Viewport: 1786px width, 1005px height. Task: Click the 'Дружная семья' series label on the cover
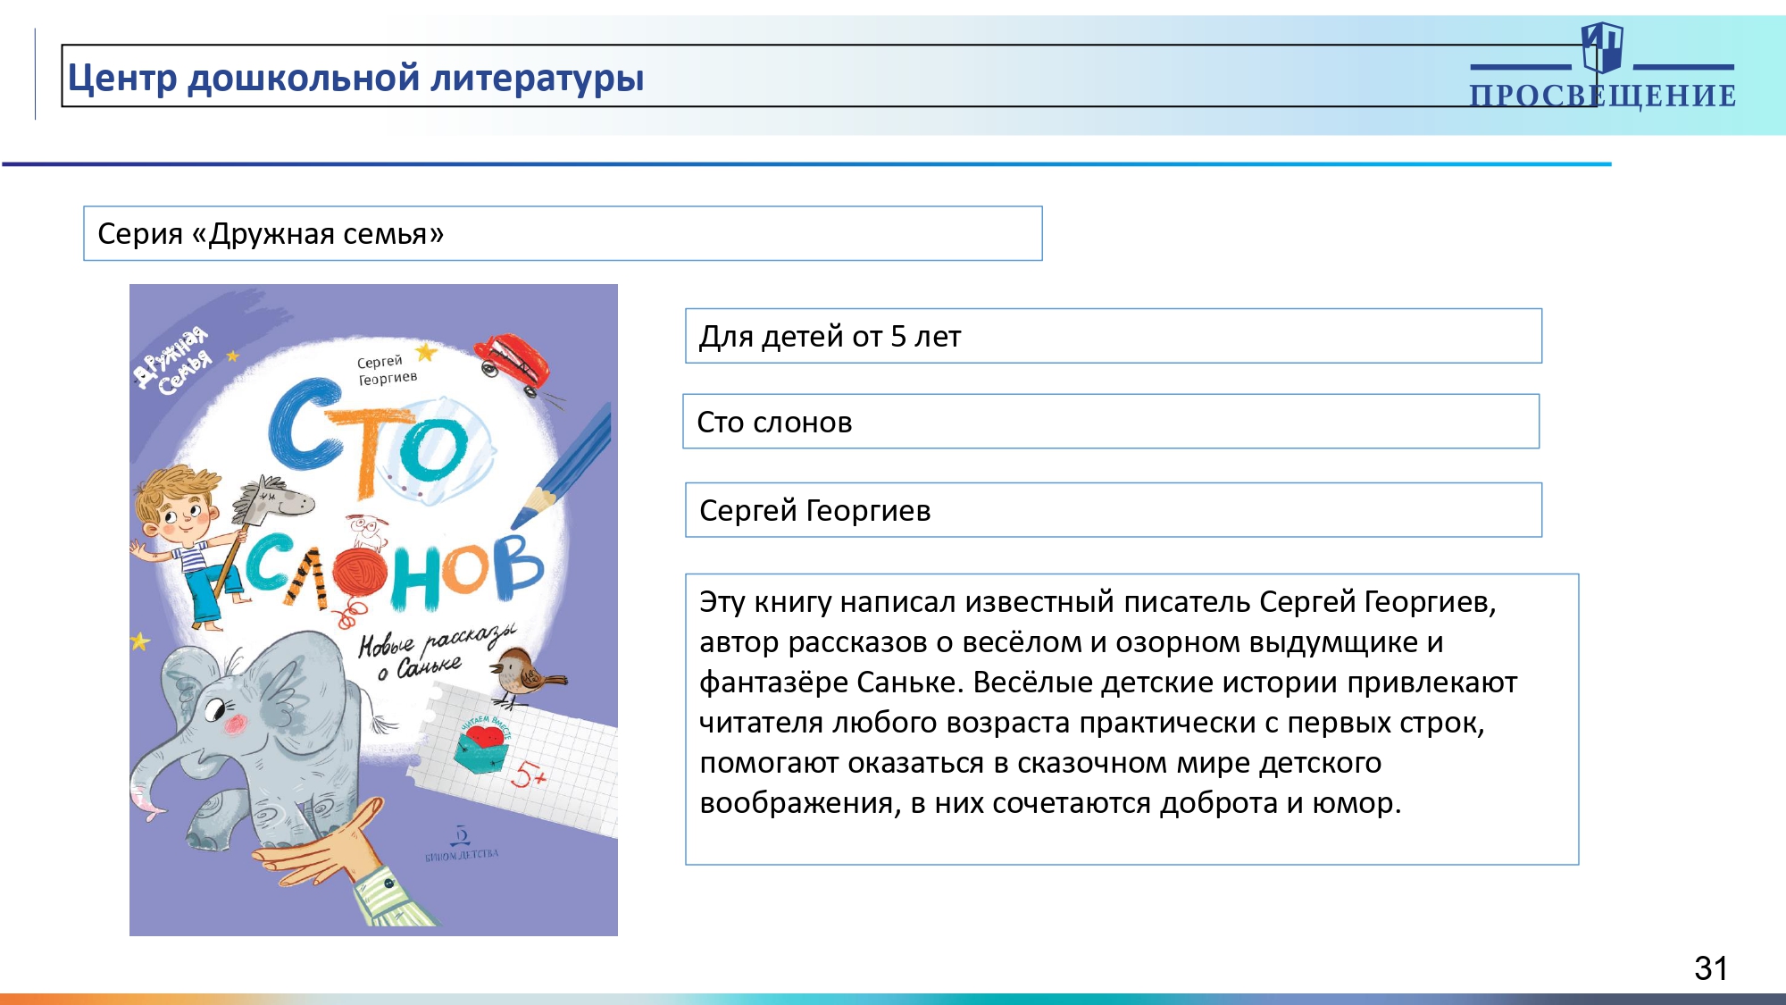point(173,361)
